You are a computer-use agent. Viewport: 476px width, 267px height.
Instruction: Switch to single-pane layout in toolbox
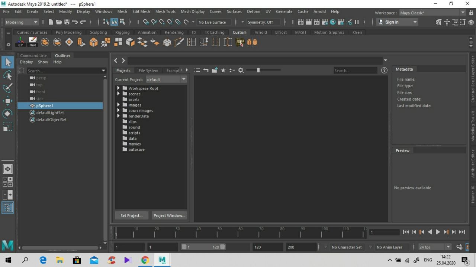click(x=7, y=169)
